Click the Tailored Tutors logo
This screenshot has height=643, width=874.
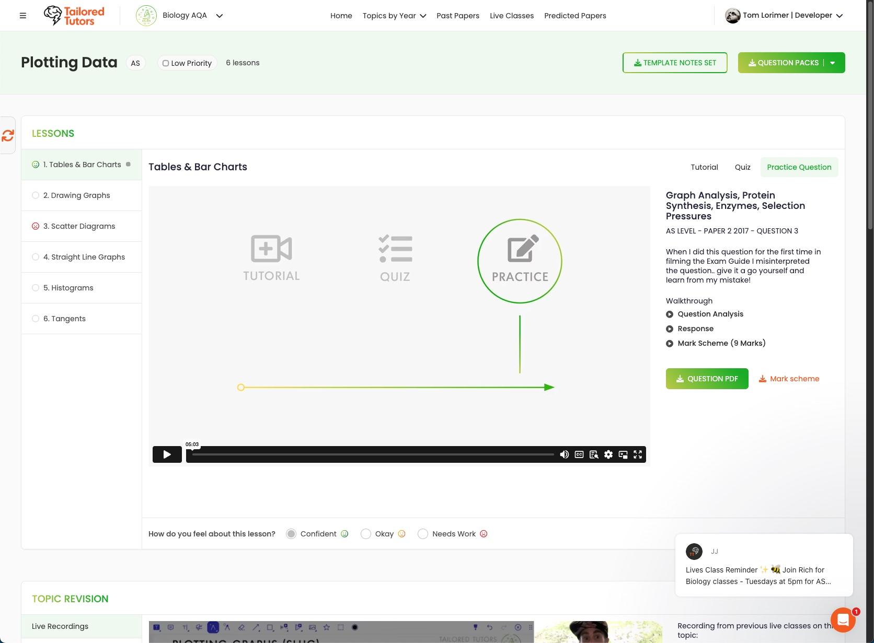point(74,16)
